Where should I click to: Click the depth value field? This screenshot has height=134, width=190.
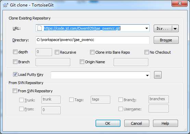(x=44, y=52)
